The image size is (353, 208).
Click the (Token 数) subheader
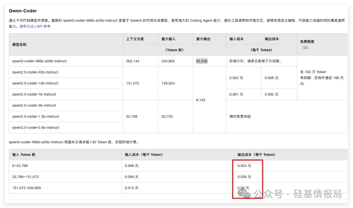175,50
